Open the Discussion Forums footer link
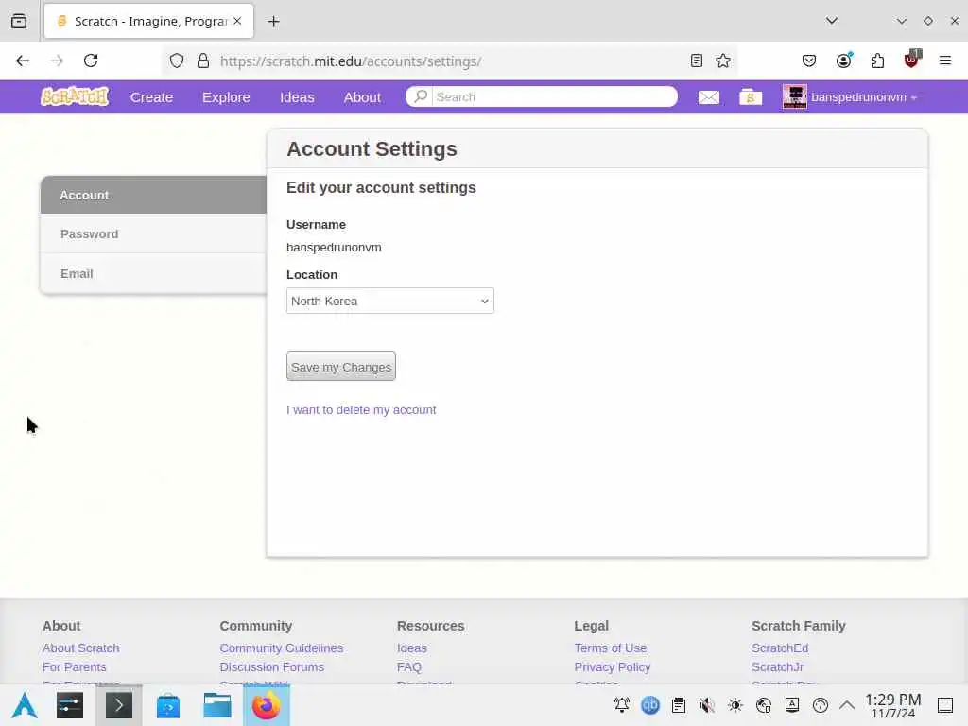Screen dimensions: 968x726 [x=271, y=666]
